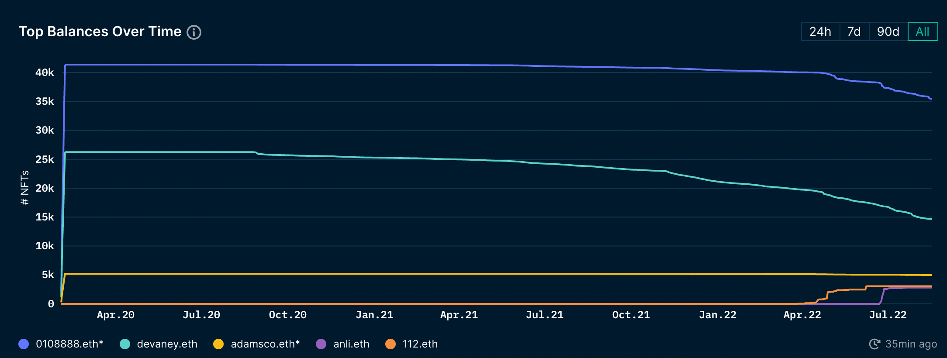Image resolution: width=947 pixels, height=358 pixels.
Task: Click the Oct.20 x-axis date label
Action: pos(287,315)
